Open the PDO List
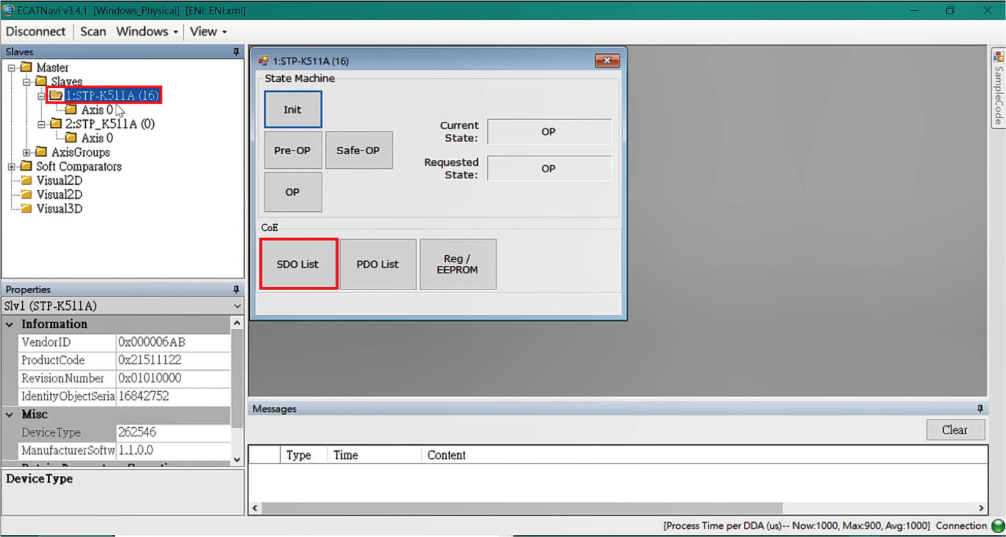This screenshot has height=537, width=1006. pos(377,264)
